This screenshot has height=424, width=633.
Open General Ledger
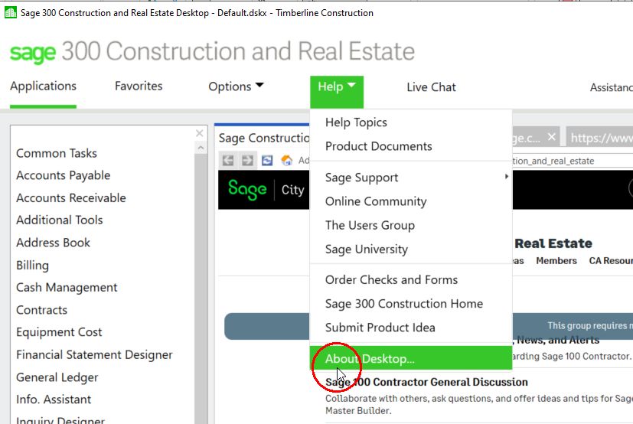[x=57, y=377]
